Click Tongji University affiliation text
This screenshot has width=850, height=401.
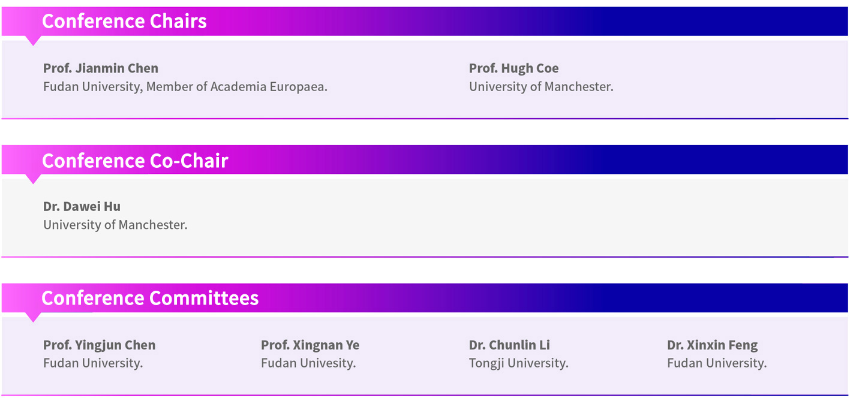coord(518,363)
